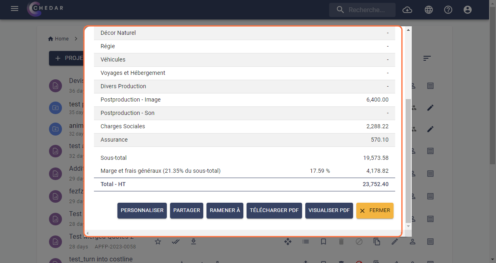Open the user account menu

coord(468,10)
